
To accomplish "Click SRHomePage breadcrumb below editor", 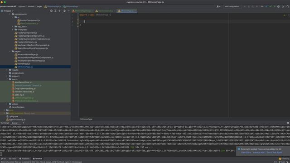I will pos(87,119).
